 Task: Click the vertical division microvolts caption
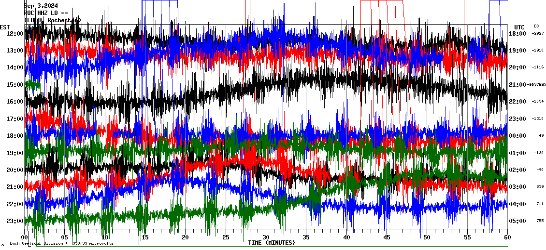click(x=61, y=243)
